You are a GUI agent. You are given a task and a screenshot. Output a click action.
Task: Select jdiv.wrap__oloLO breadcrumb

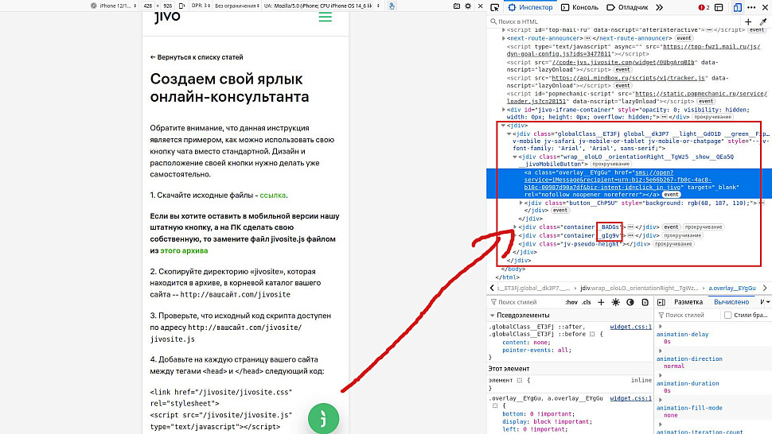tap(639, 288)
